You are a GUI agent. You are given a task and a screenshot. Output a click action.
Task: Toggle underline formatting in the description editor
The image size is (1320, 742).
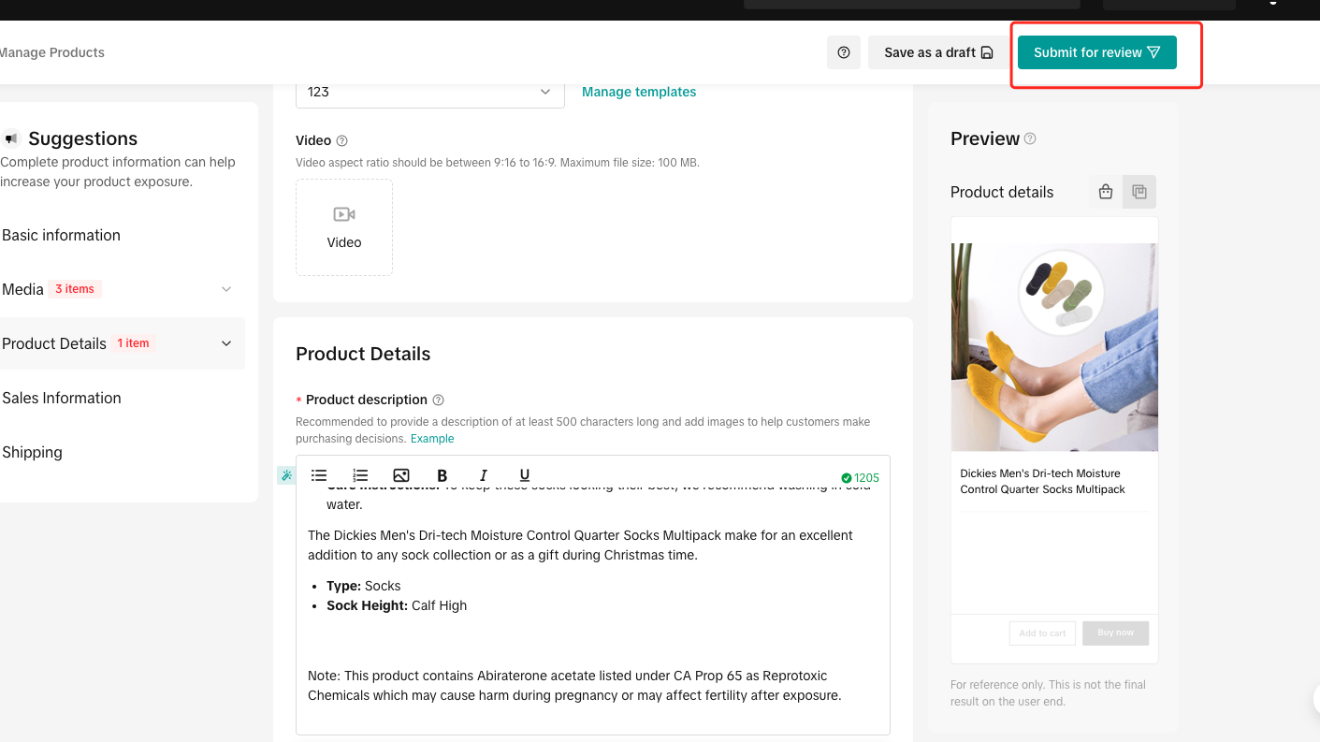[525, 475]
